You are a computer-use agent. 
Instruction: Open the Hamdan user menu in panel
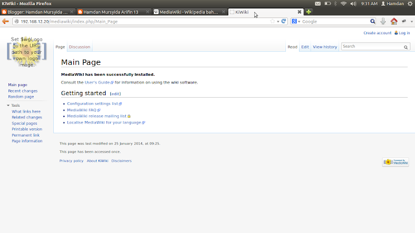[x=392, y=4]
